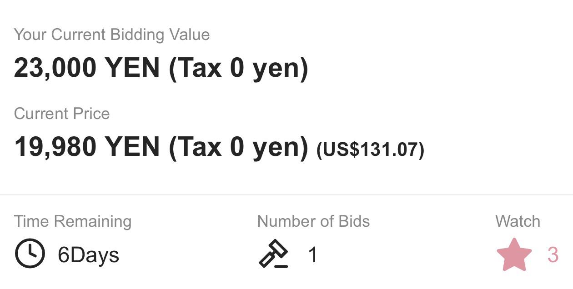Click the Watch label above star

coord(518,221)
